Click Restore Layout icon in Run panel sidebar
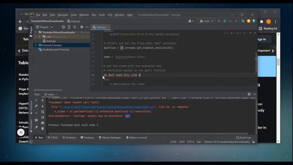The height and width of the screenshot is (165, 293). click(x=36, y=120)
